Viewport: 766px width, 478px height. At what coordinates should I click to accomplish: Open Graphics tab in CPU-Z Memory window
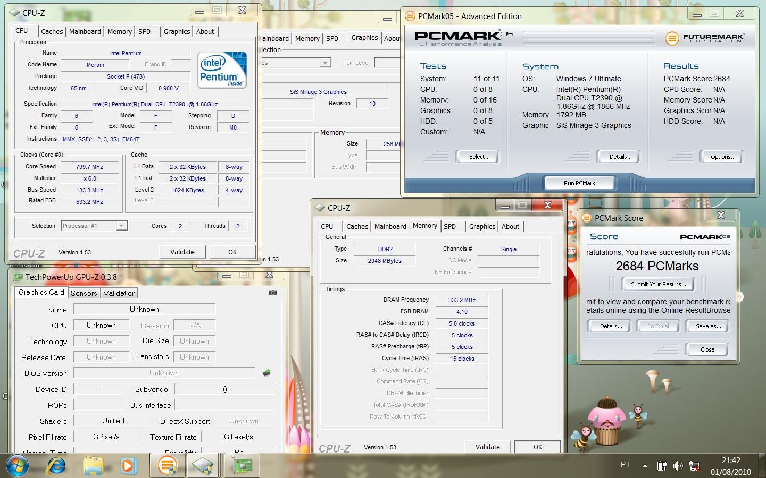(482, 226)
